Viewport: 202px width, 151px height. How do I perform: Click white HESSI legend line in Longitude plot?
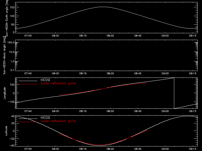tap(28, 81)
